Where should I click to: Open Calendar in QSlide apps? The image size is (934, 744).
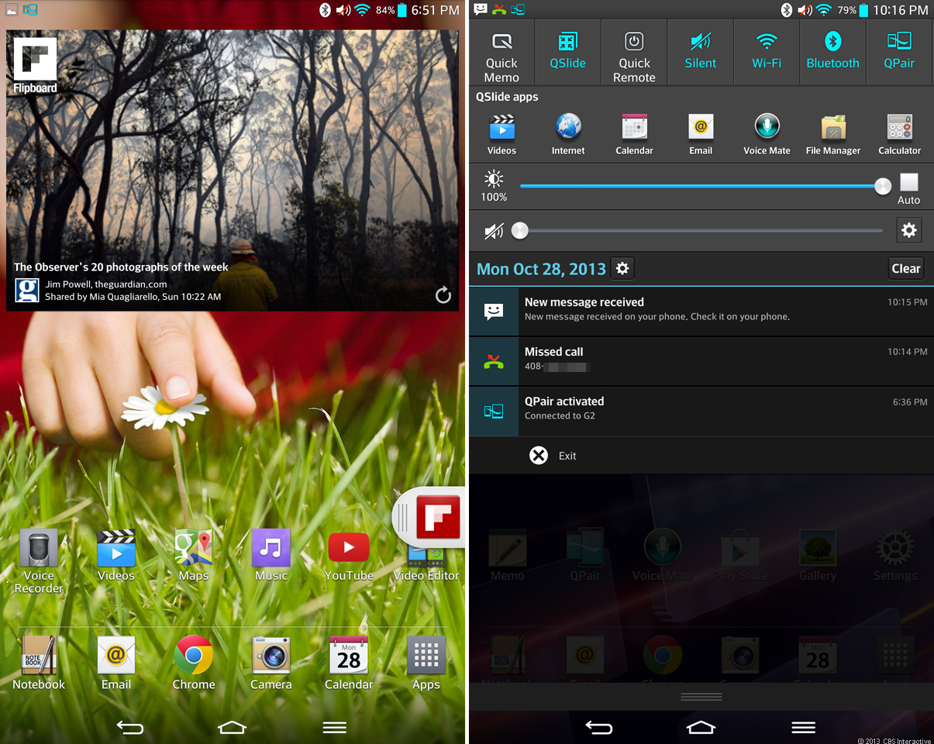634,134
